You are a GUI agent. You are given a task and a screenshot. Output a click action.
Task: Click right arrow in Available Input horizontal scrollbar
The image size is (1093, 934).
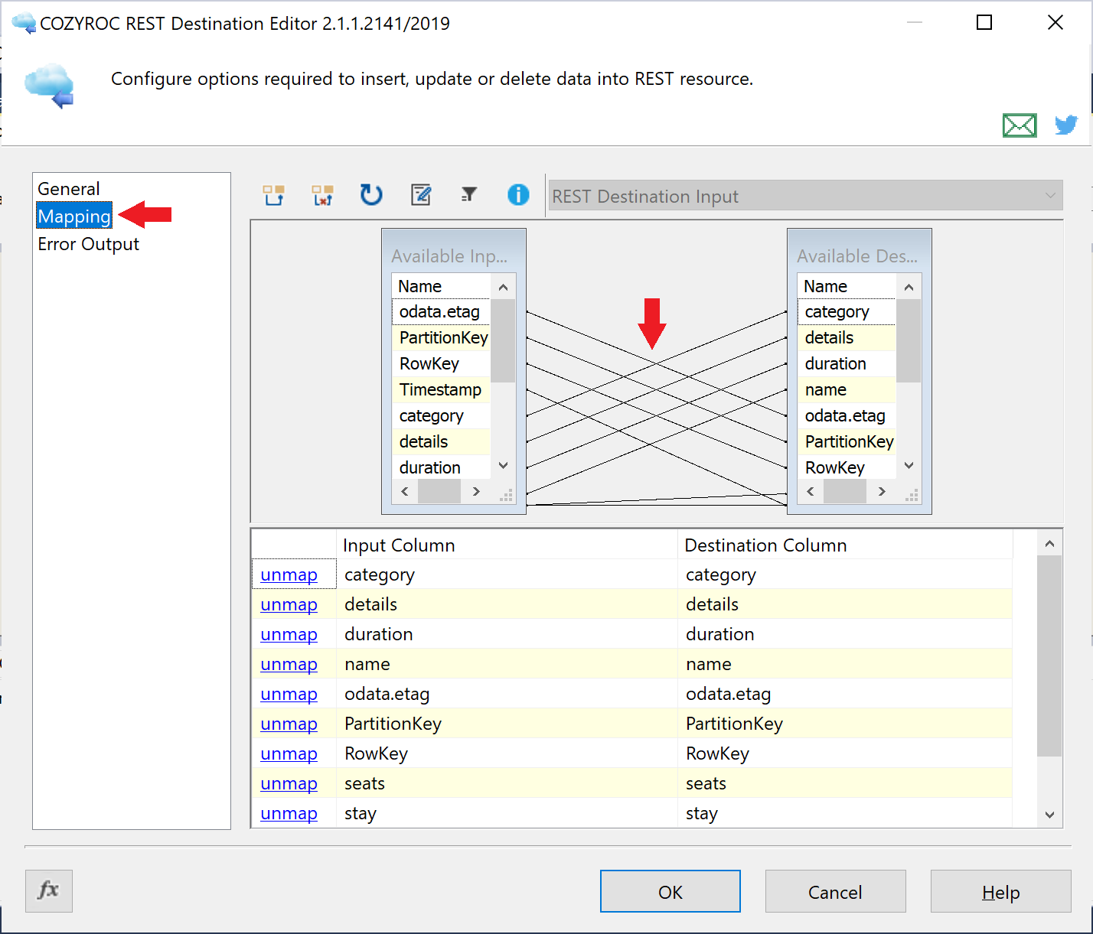[x=476, y=491]
